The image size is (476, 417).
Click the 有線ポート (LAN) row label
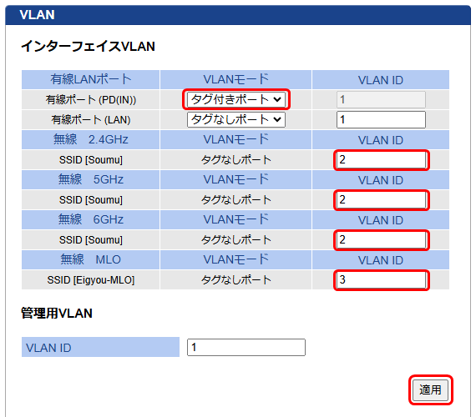[x=91, y=120]
